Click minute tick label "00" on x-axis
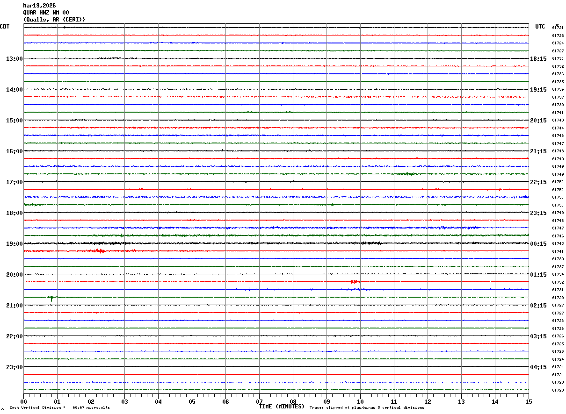 [23, 402]
